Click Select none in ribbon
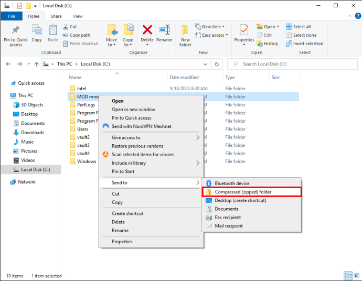The width and height of the screenshot is (362, 281). (x=301, y=35)
